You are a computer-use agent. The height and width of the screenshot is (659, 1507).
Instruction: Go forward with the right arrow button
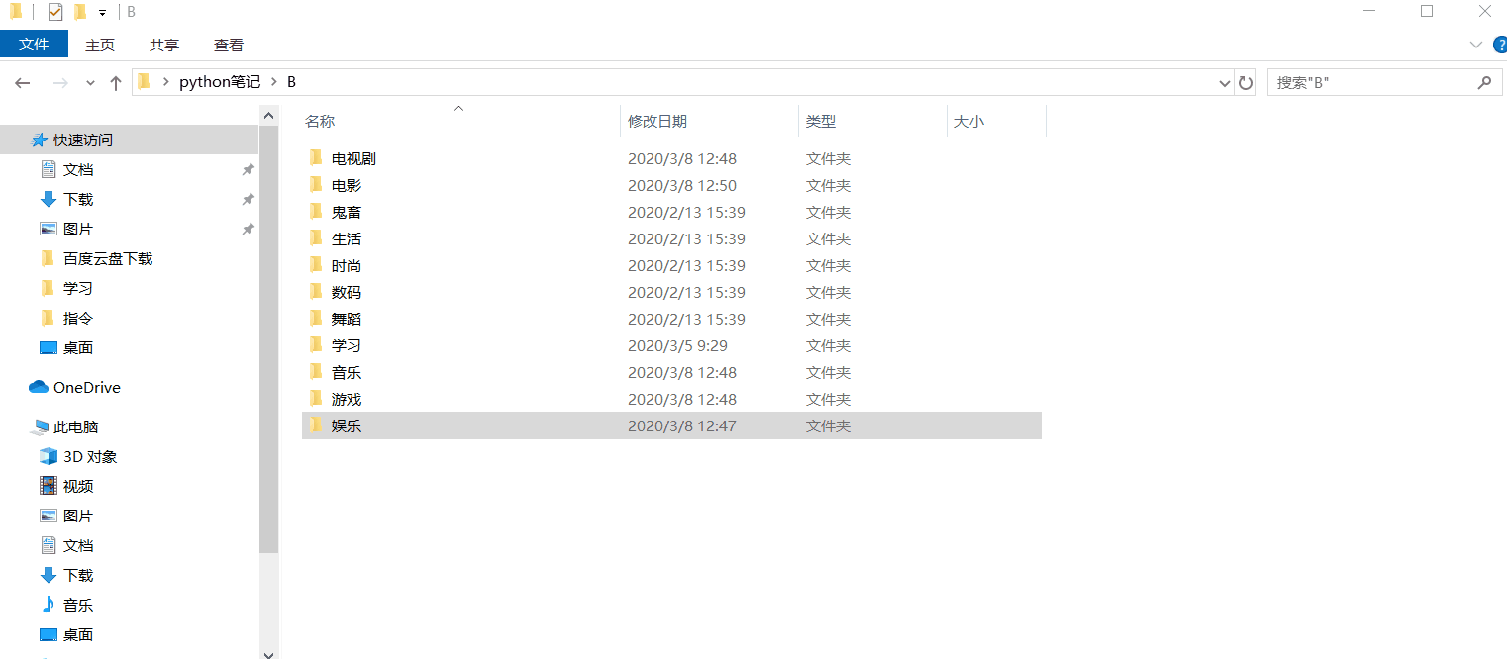pyautogui.click(x=60, y=83)
